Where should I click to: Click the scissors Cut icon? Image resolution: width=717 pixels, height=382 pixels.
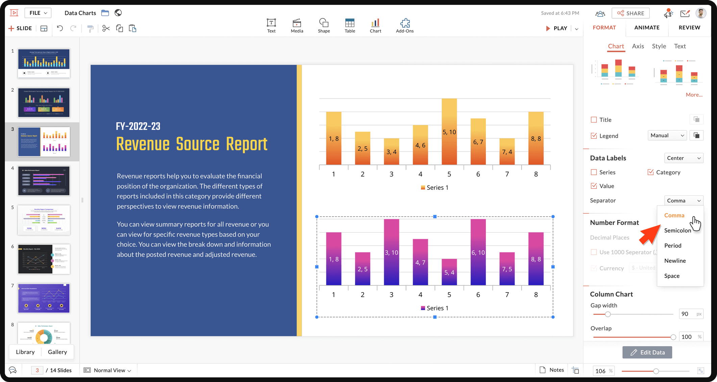(x=106, y=28)
